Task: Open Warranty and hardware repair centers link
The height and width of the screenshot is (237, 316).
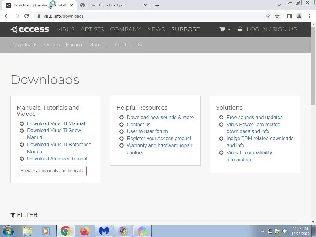Action: click(160, 149)
